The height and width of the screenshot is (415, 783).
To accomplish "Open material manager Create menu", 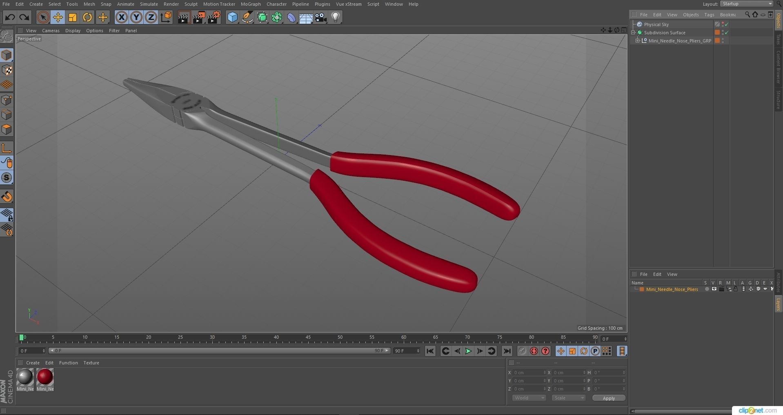I will click(33, 363).
